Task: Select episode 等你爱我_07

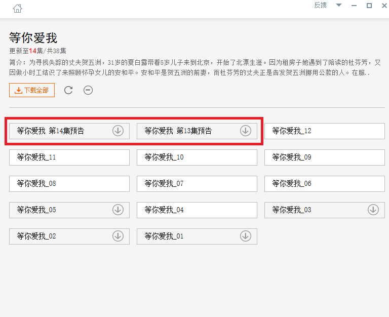Action: tap(197, 183)
